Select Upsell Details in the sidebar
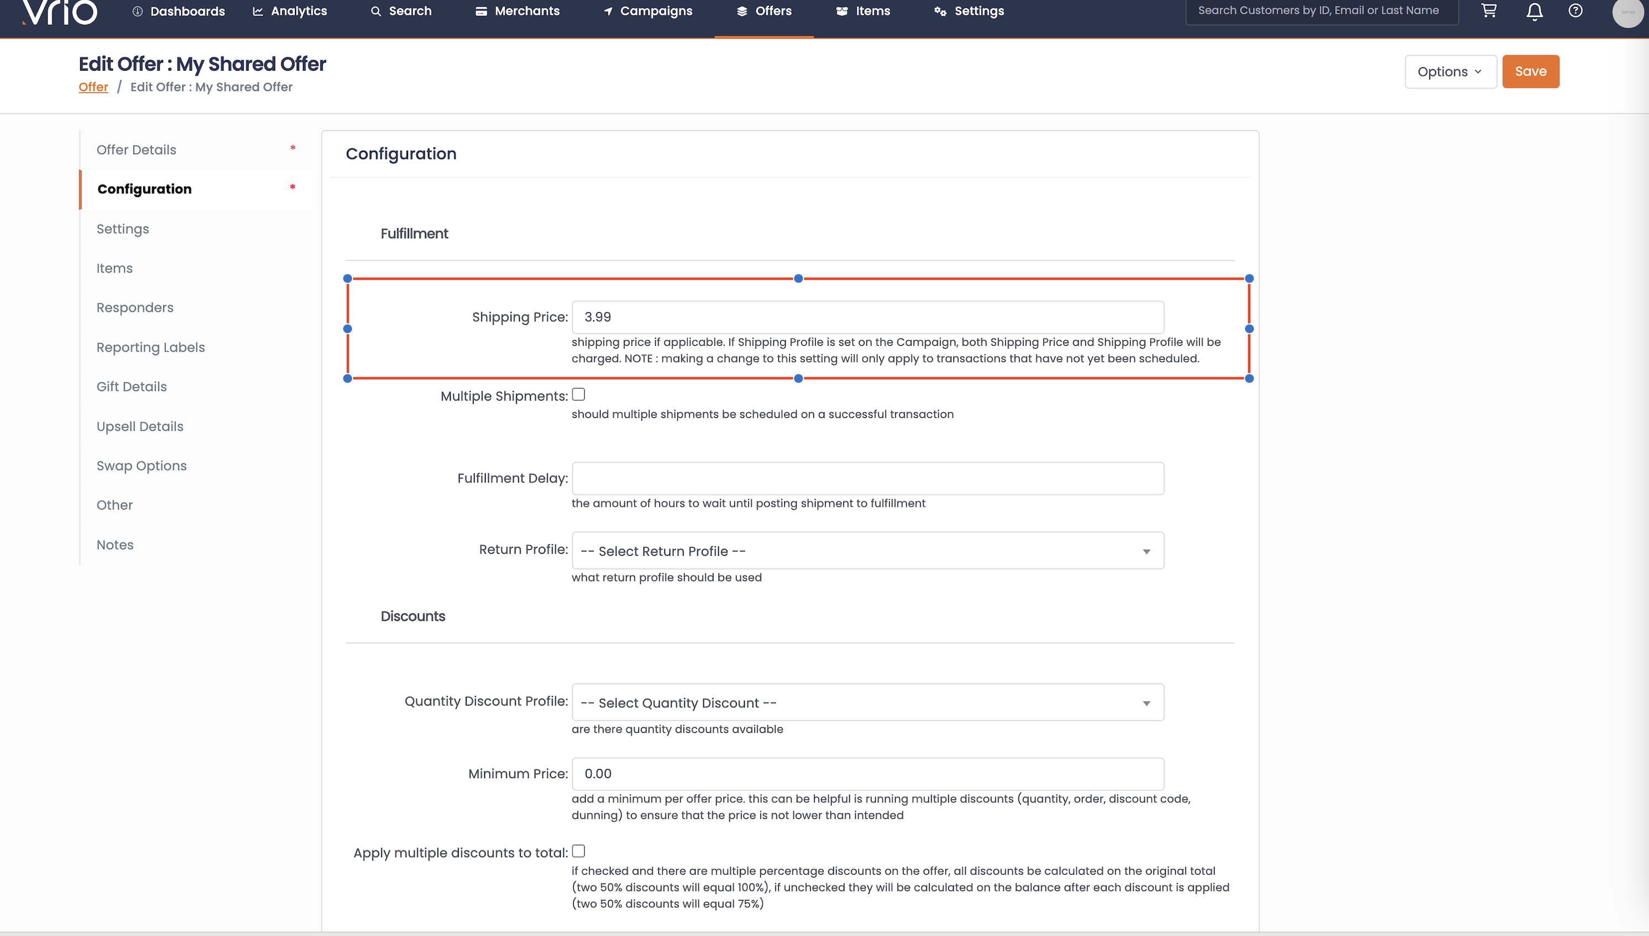This screenshot has width=1649, height=936. [196, 426]
